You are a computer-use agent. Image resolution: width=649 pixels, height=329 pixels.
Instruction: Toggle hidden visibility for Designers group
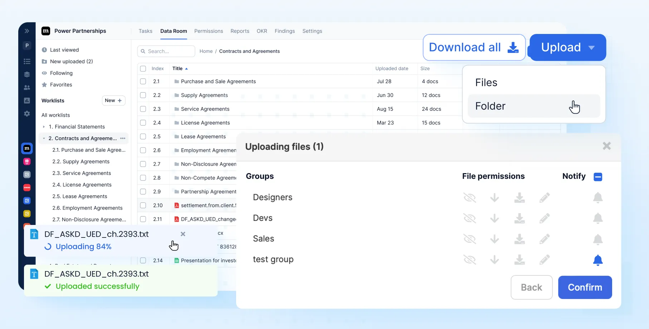tap(470, 197)
